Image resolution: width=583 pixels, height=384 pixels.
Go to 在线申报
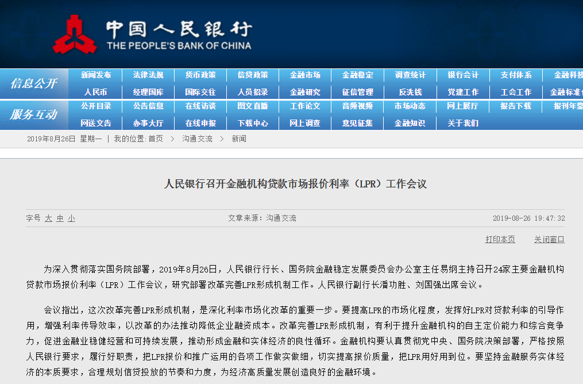tap(201, 123)
